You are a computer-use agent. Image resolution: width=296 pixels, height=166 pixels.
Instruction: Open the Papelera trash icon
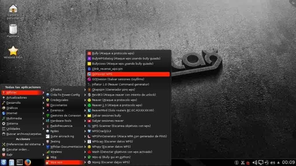pyautogui.click(x=13, y=31)
